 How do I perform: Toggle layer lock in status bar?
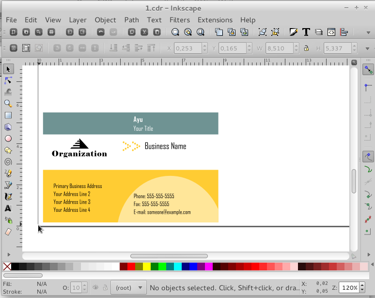105,287
